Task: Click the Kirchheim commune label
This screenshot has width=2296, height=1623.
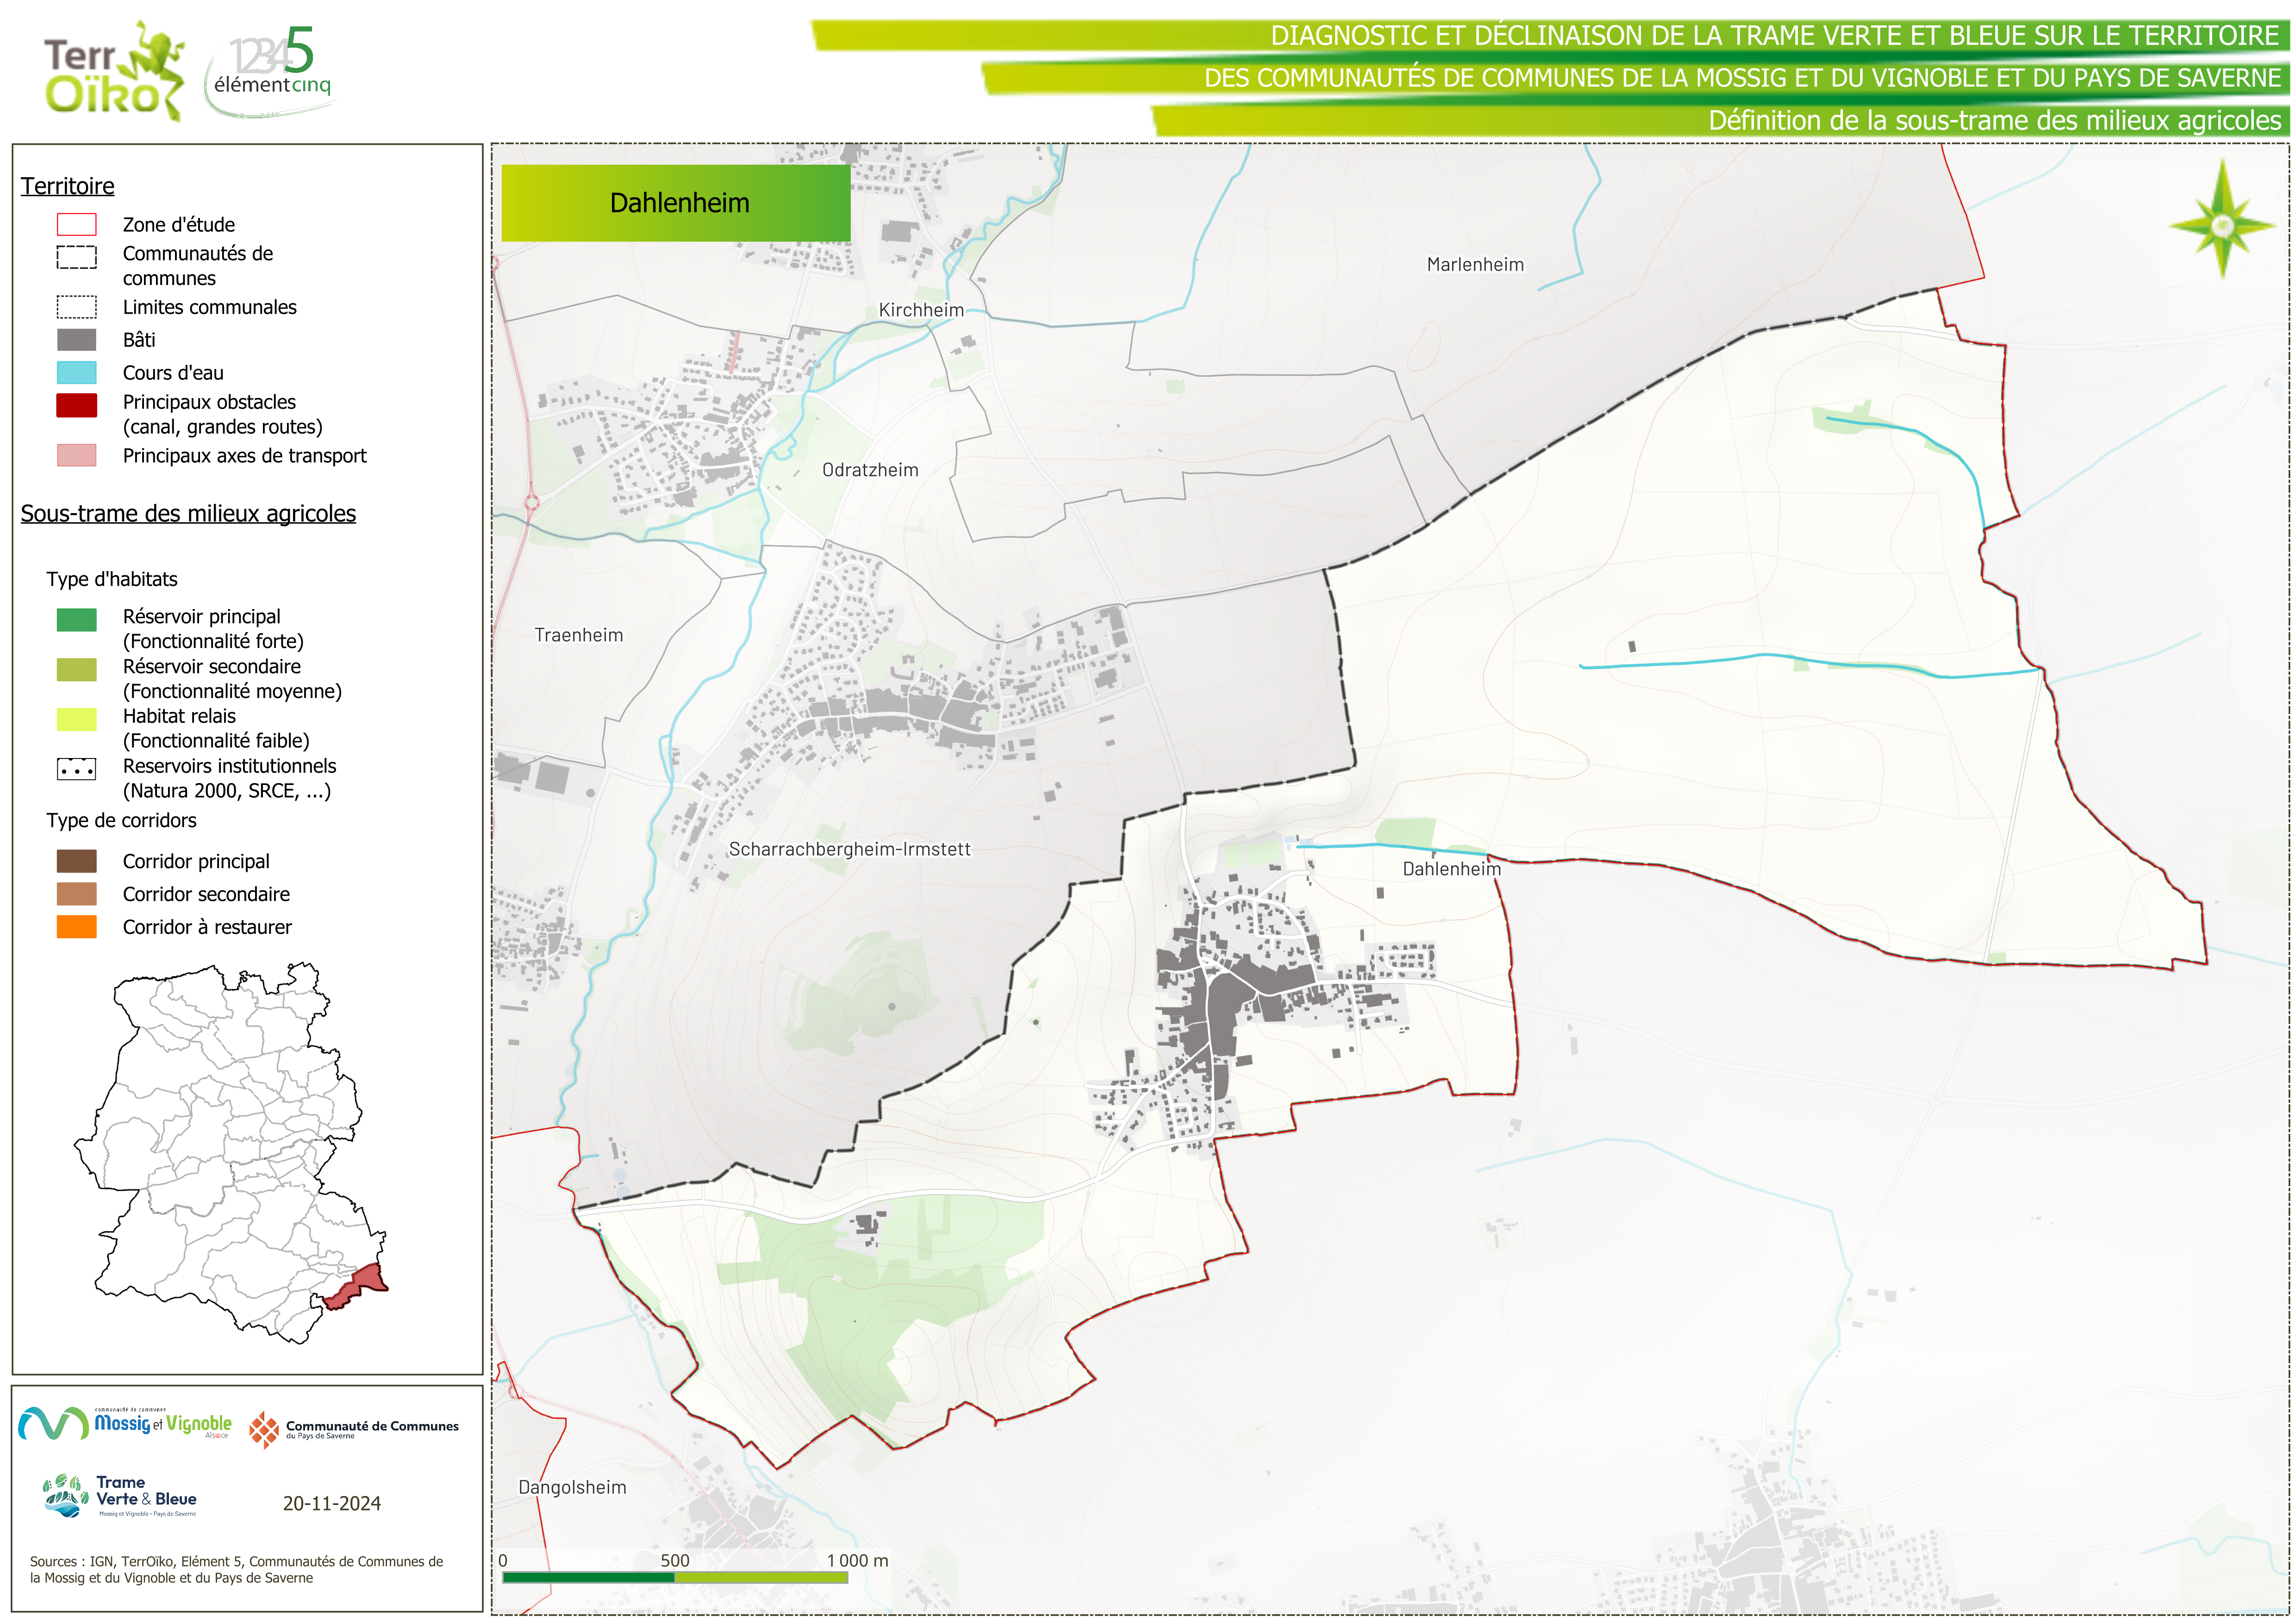Action: point(921,310)
